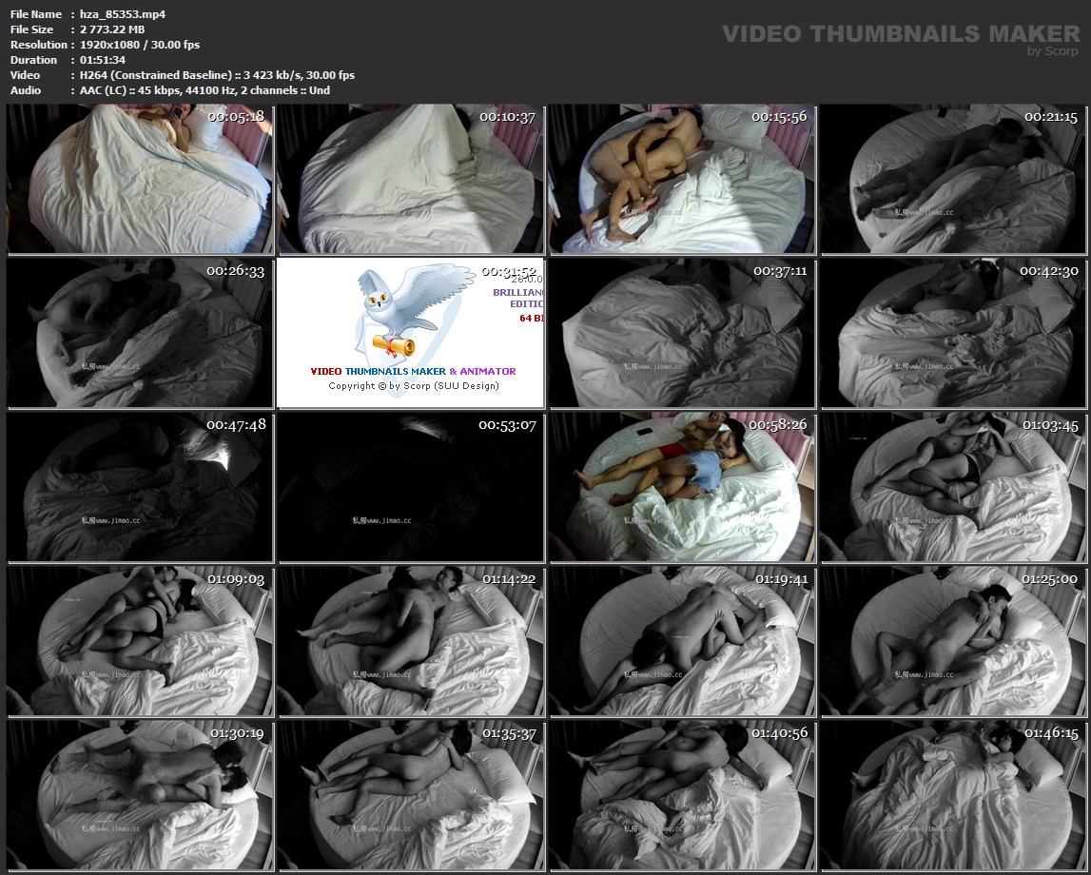Screen dimensions: 1091x875
Task: Click the 'by Scorp' credit text
Action: (x=1053, y=50)
